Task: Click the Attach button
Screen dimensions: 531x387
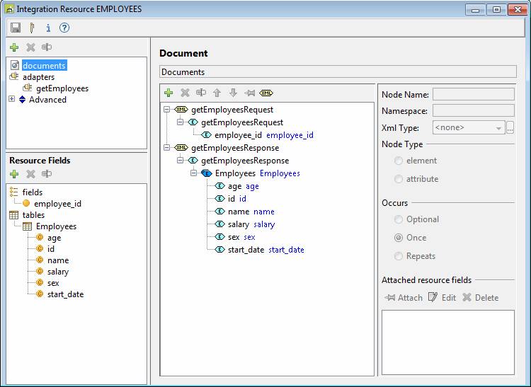Action: point(404,298)
